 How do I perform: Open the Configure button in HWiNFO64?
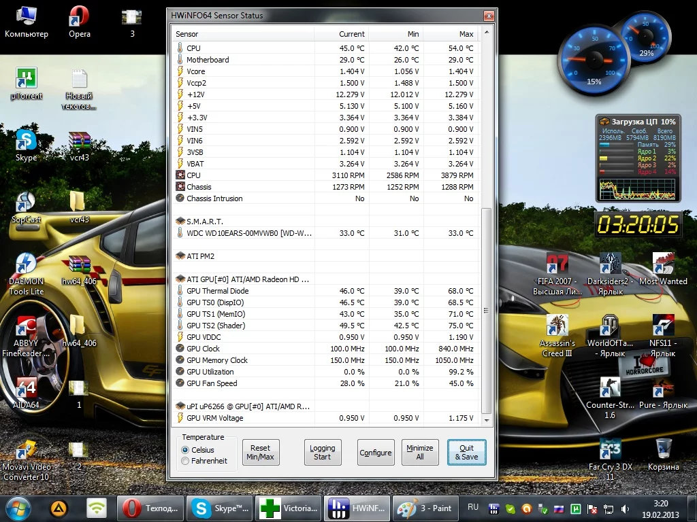coord(376,452)
